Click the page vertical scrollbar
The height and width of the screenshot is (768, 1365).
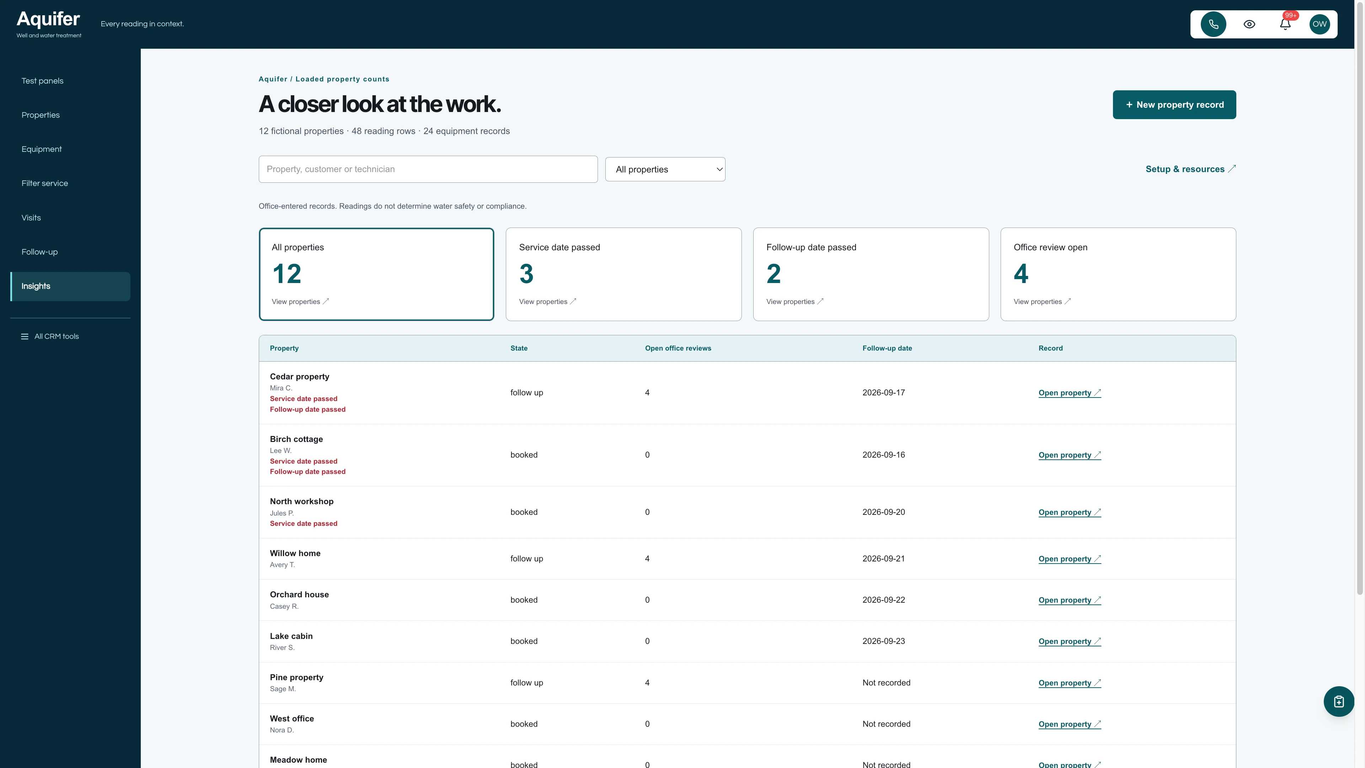(x=1360, y=297)
